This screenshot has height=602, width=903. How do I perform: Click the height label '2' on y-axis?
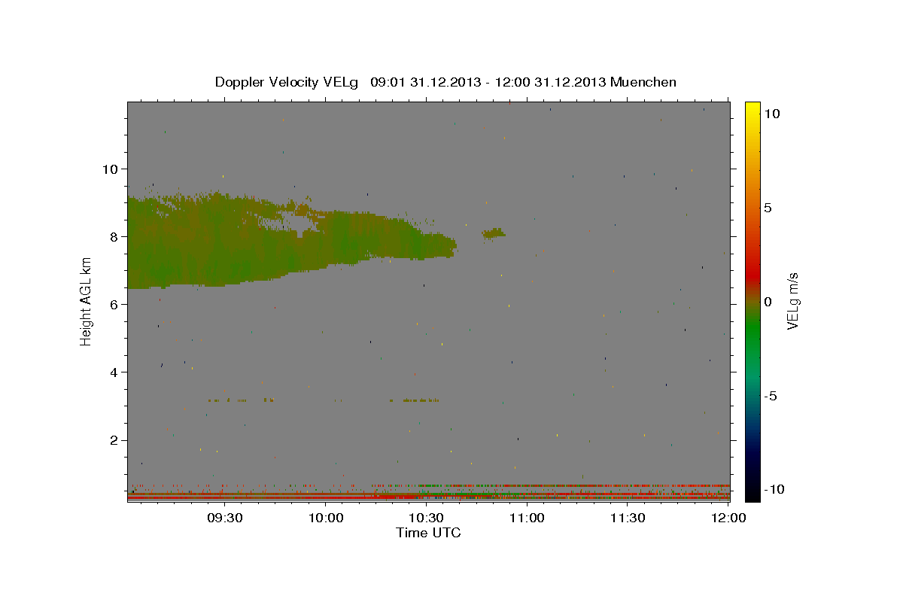click(x=113, y=440)
